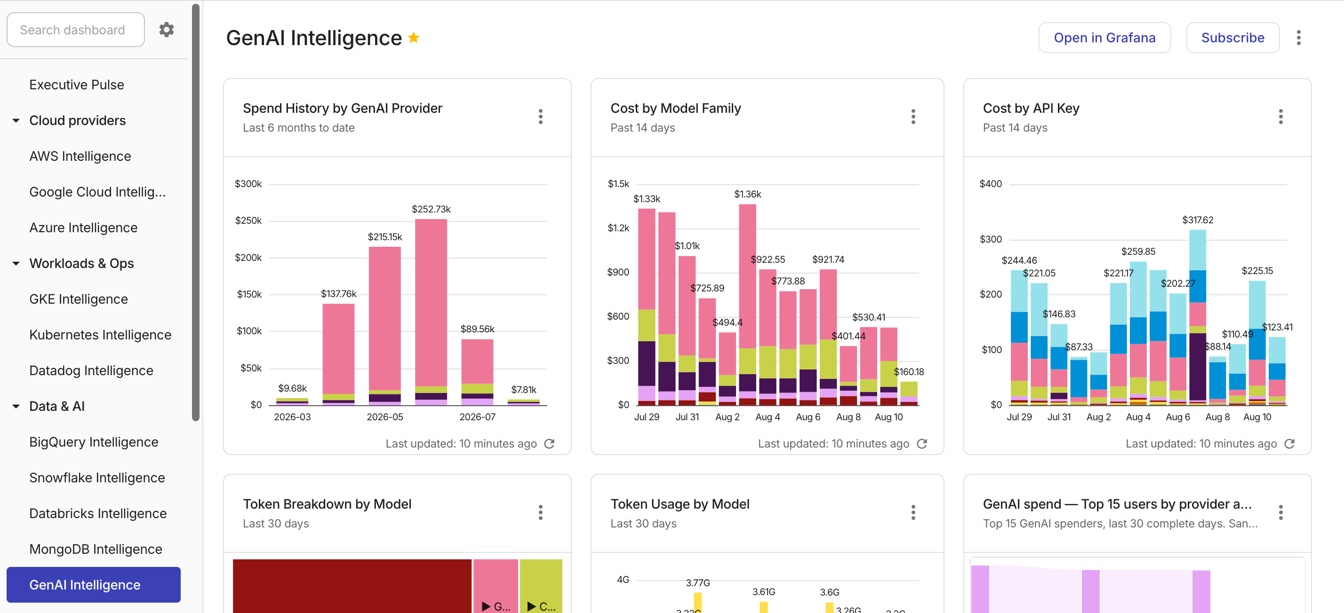Click the Token Breakdown by Model title
The height and width of the screenshot is (613, 1344).
pos(327,503)
